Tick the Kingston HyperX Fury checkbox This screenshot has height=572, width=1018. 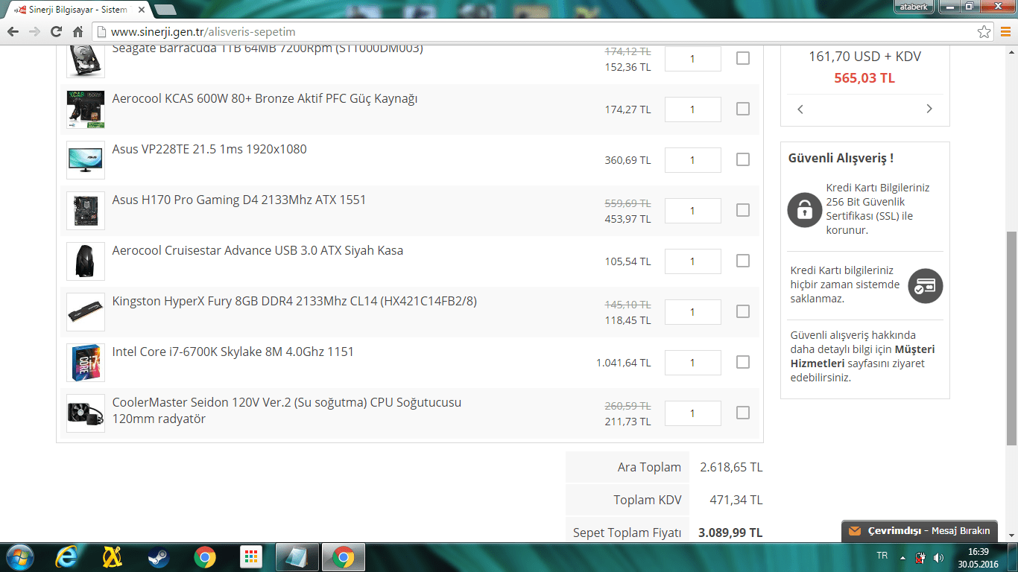743,311
